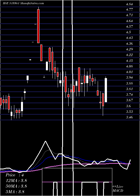Select the 3.88 price axis label
The width and height of the screenshot is (140, 196).
[129, 83]
